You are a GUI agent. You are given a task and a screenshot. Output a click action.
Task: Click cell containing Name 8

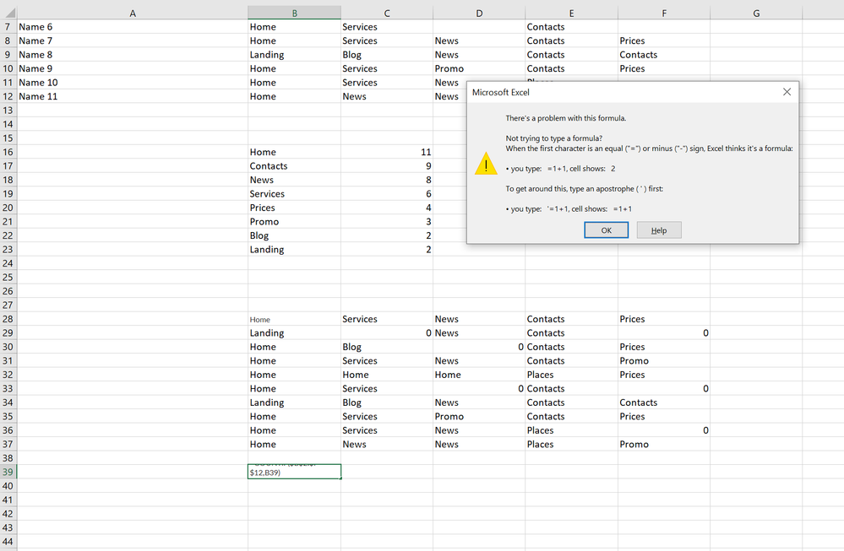click(x=133, y=55)
